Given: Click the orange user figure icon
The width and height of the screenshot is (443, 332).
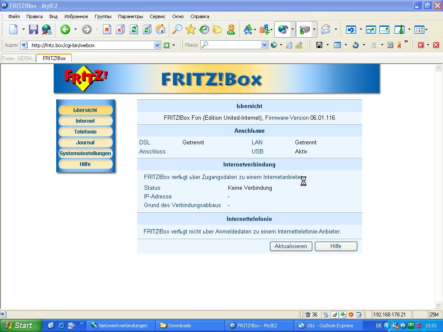Looking at the screenshot, I should pyautogui.click(x=231, y=29).
